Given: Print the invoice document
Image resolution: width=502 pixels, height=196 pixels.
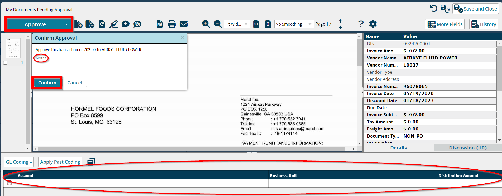Looking at the screenshot, I should [172, 24].
